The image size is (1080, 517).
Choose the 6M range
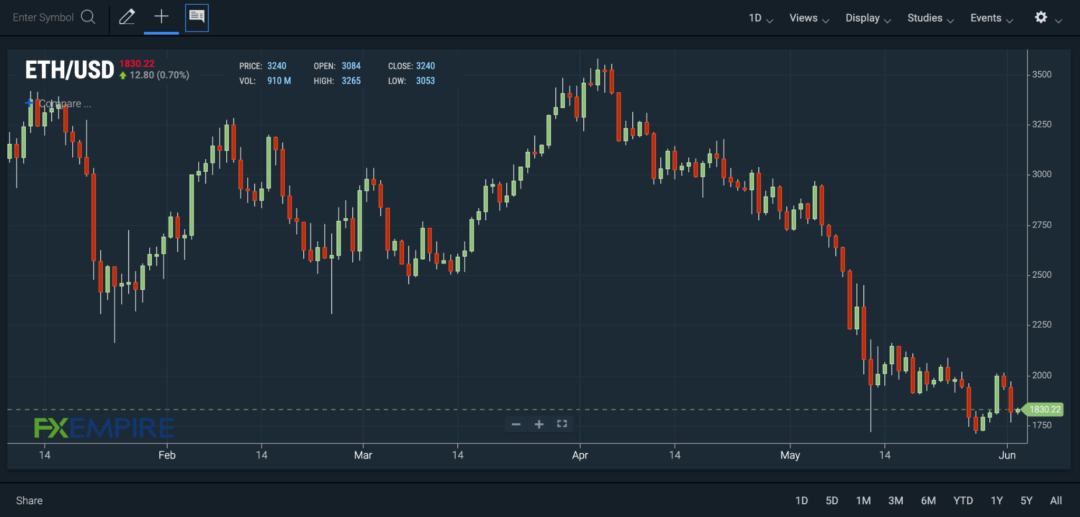tap(928, 501)
